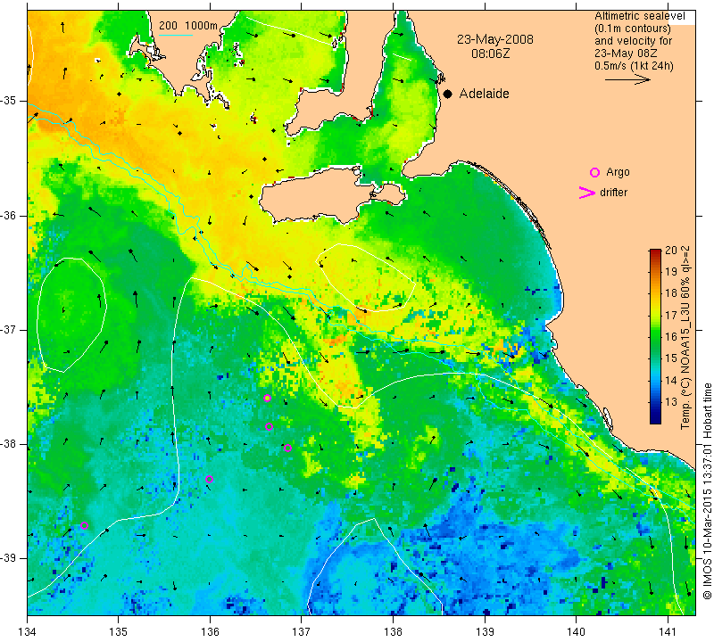Click the '141' longitude axis label
Screen dimensions: 714x642
point(668,631)
